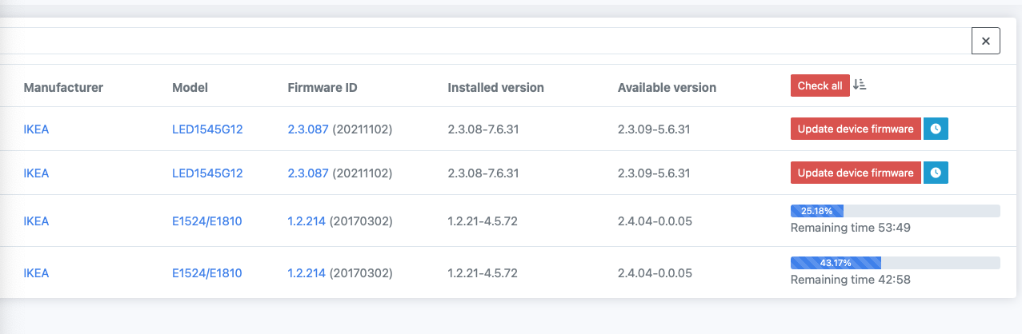Click the red Check all button
The width and height of the screenshot is (1022, 334).
coord(820,86)
